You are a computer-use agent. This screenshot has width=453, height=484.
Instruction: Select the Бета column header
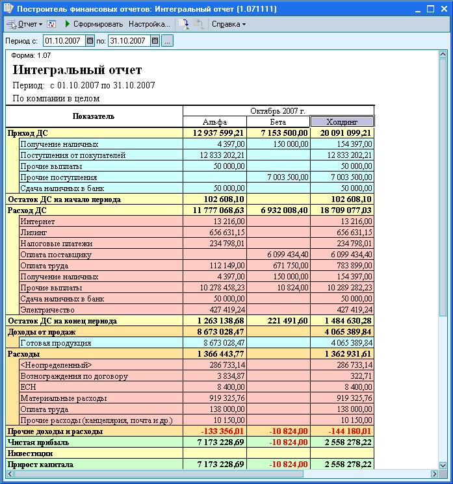[x=278, y=122]
